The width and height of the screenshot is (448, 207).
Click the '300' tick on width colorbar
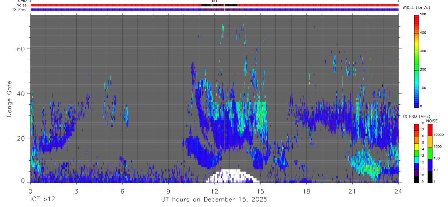[x=424, y=51]
